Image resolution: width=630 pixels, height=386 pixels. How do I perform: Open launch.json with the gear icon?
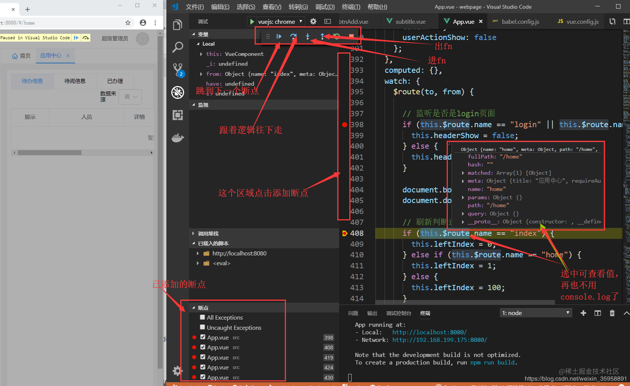(x=313, y=22)
